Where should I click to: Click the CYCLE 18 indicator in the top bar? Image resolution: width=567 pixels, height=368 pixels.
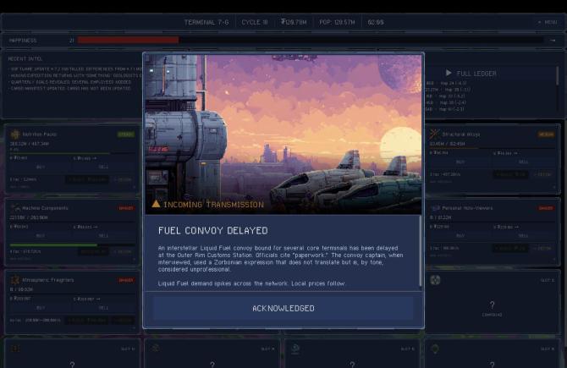coord(255,22)
